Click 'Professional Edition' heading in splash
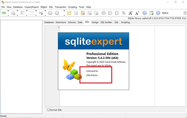The width and height of the screenshot is (187, 118). tap(102, 54)
